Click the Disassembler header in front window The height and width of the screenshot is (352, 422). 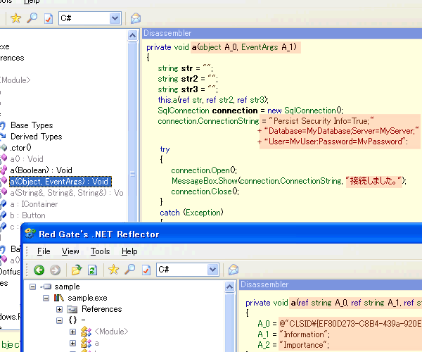(331, 284)
